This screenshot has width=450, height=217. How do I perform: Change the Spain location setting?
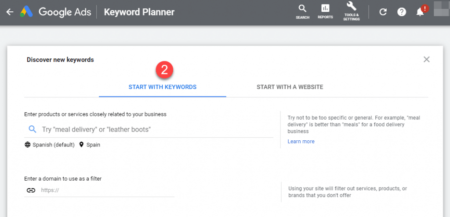point(90,145)
